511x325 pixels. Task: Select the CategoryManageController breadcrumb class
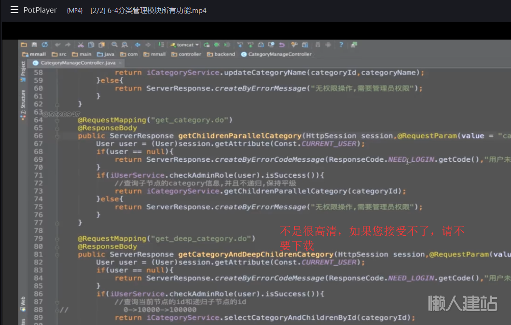tap(276, 54)
